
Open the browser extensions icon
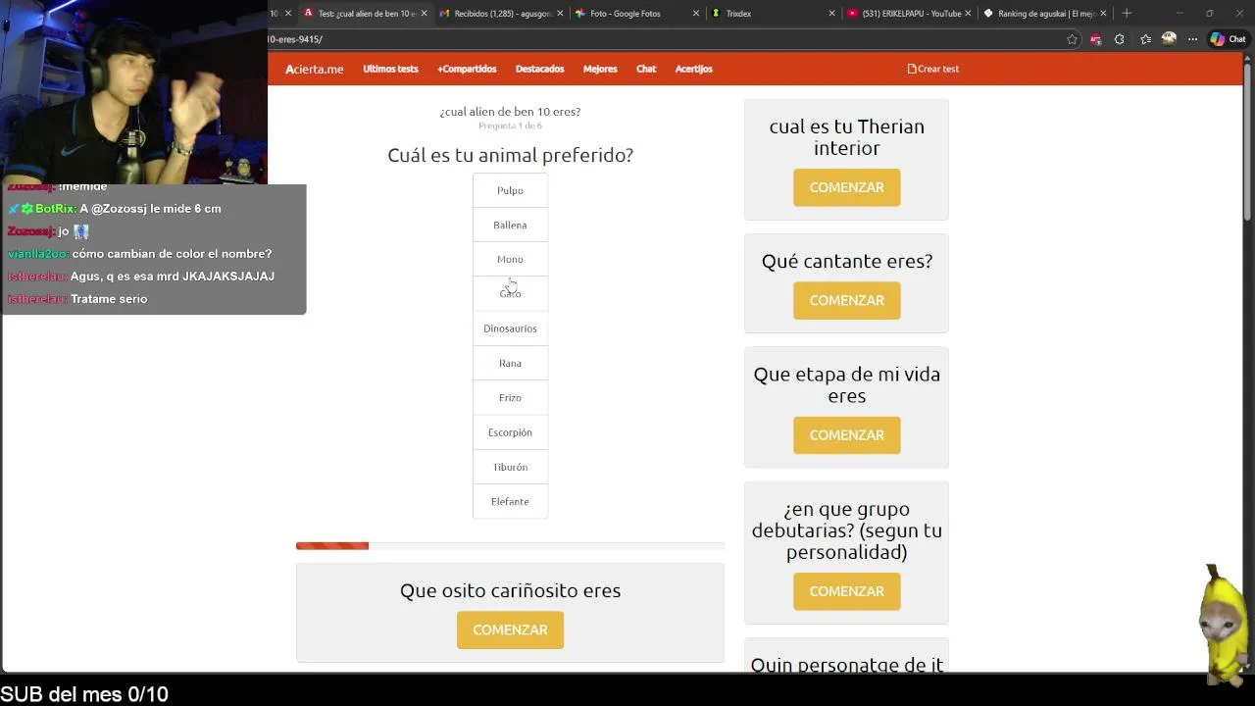point(1119,39)
